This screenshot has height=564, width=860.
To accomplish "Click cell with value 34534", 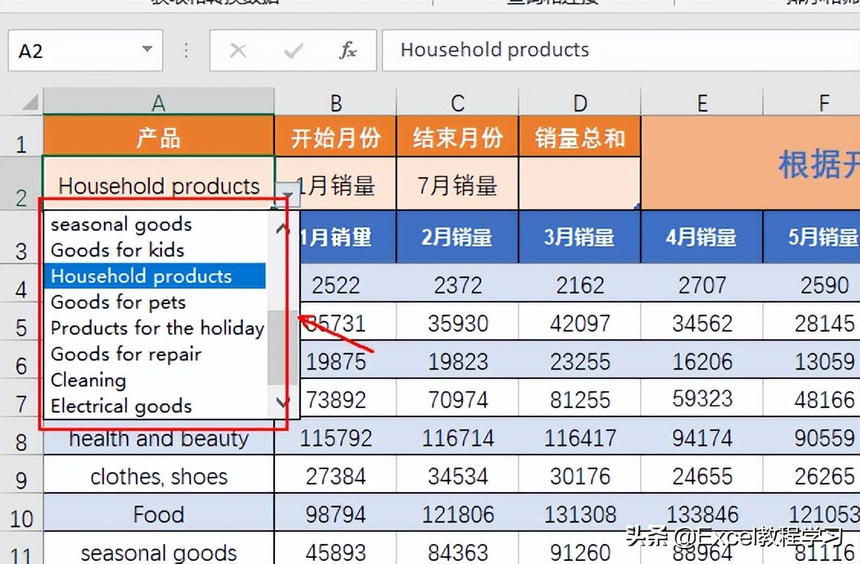I will coord(457,474).
